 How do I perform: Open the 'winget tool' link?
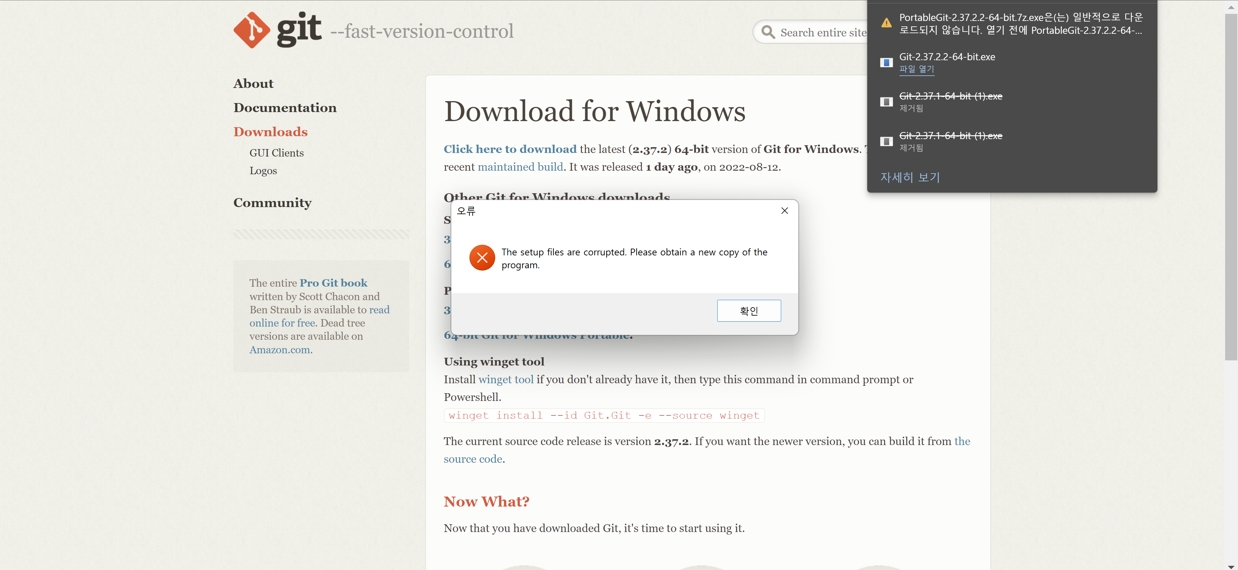(506, 379)
